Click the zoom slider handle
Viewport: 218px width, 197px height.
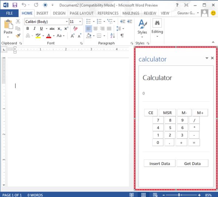point(179,195)
